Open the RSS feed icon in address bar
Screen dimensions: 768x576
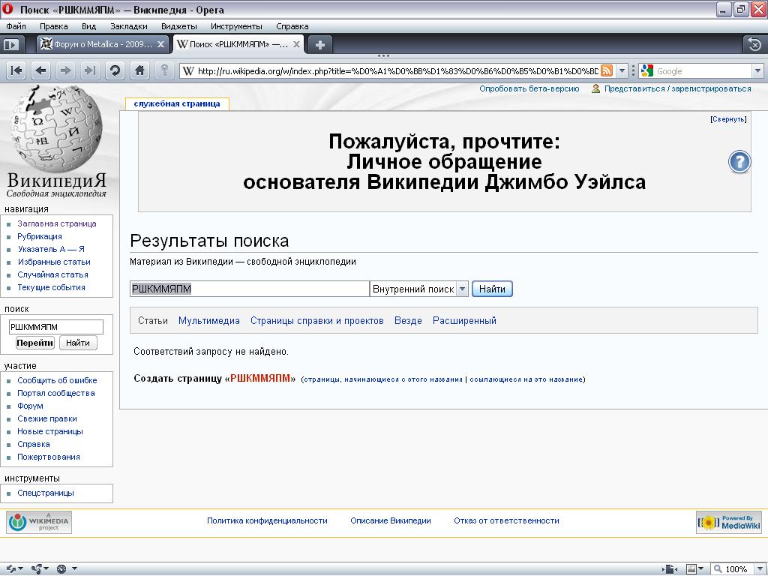point(606,70)
